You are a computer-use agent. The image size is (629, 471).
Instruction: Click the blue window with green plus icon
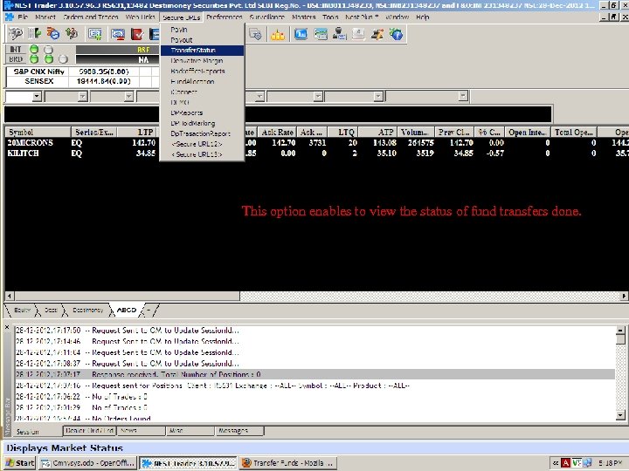click(x=95, y=34)
